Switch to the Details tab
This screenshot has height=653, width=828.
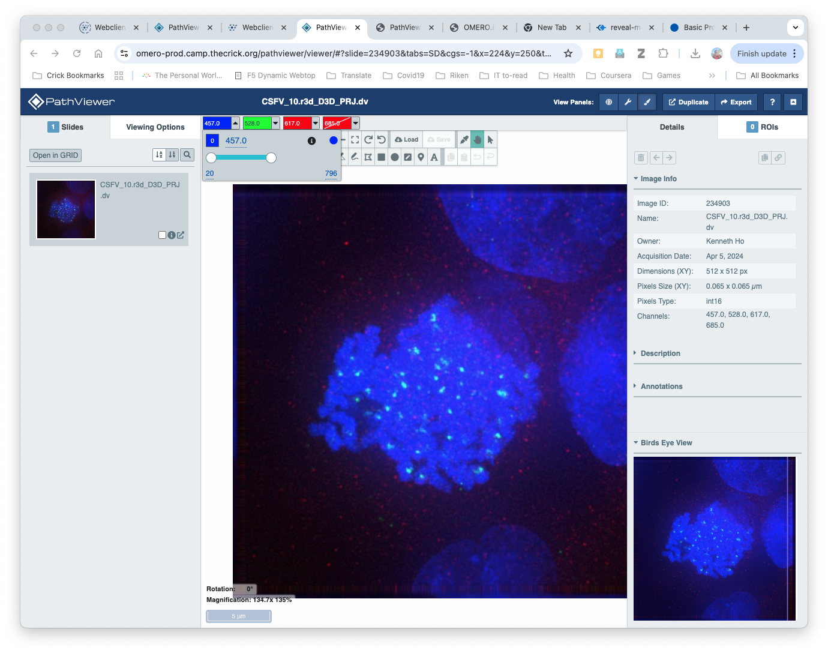[x=672, y=127]
